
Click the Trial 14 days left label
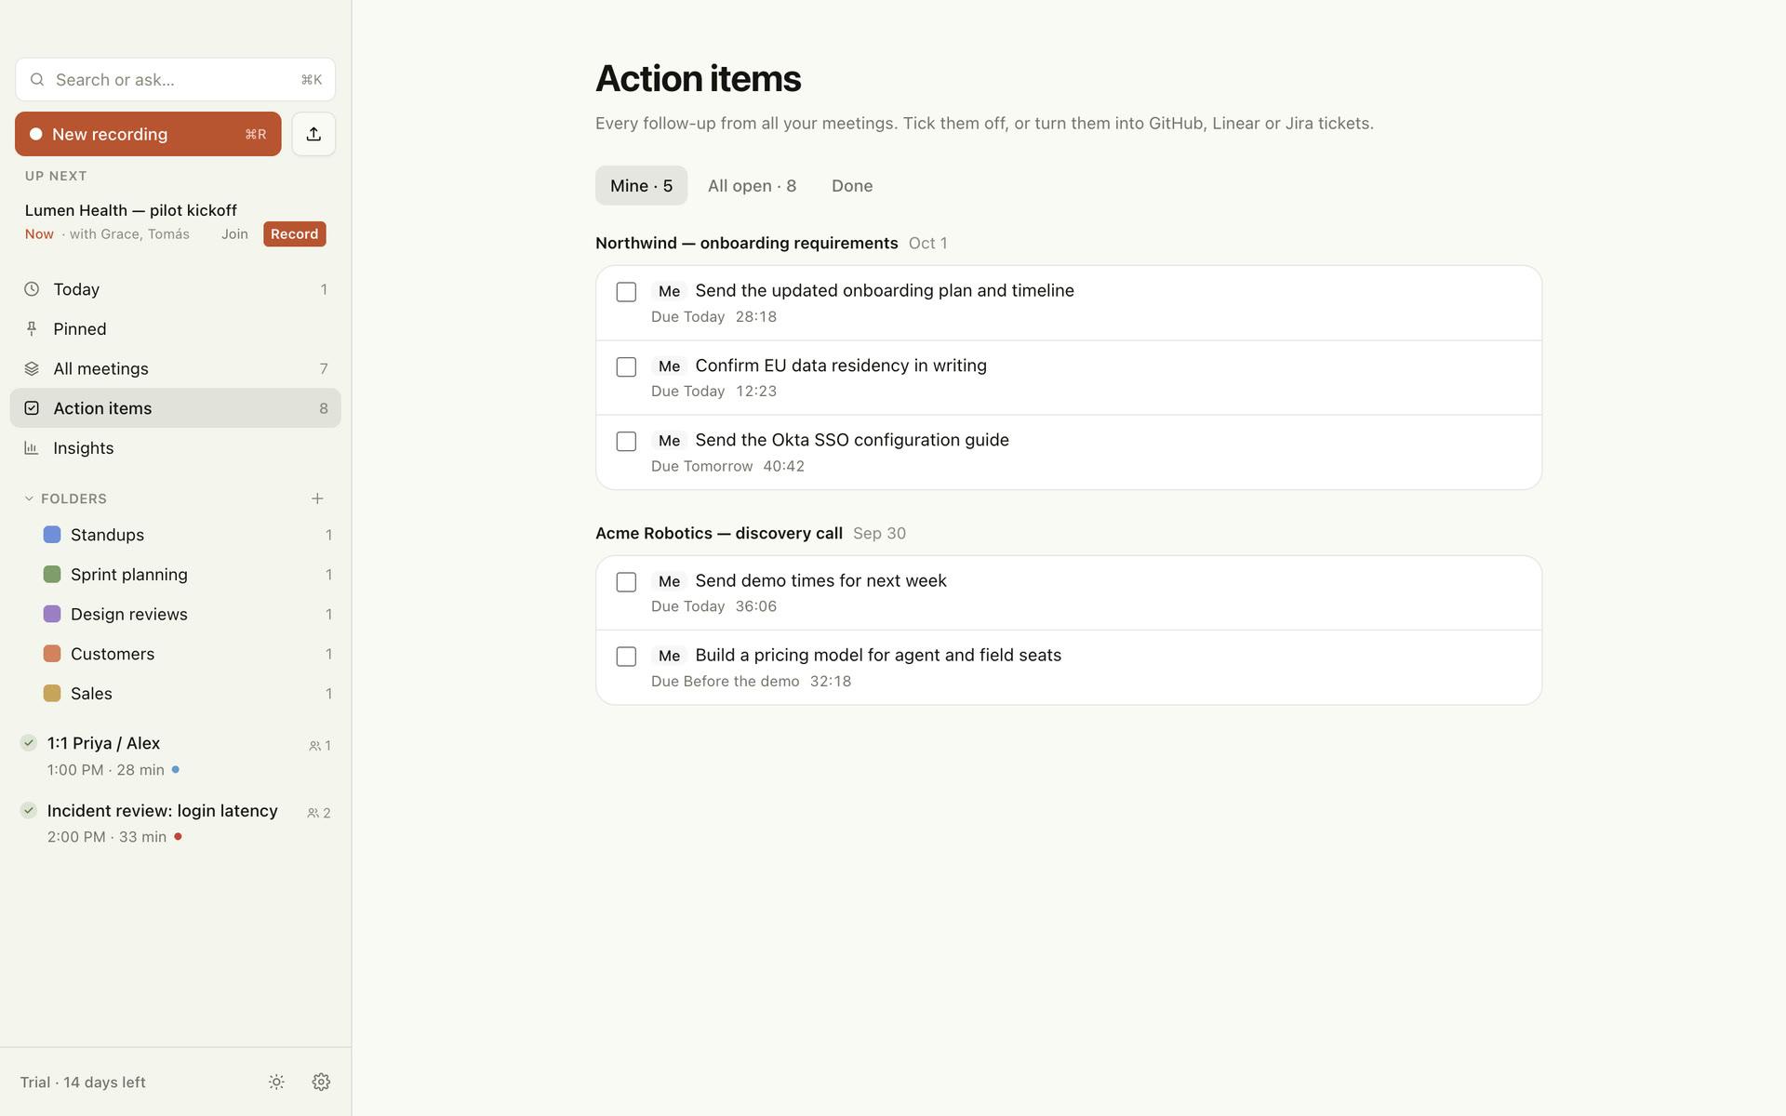click(x=83, y=1082)
